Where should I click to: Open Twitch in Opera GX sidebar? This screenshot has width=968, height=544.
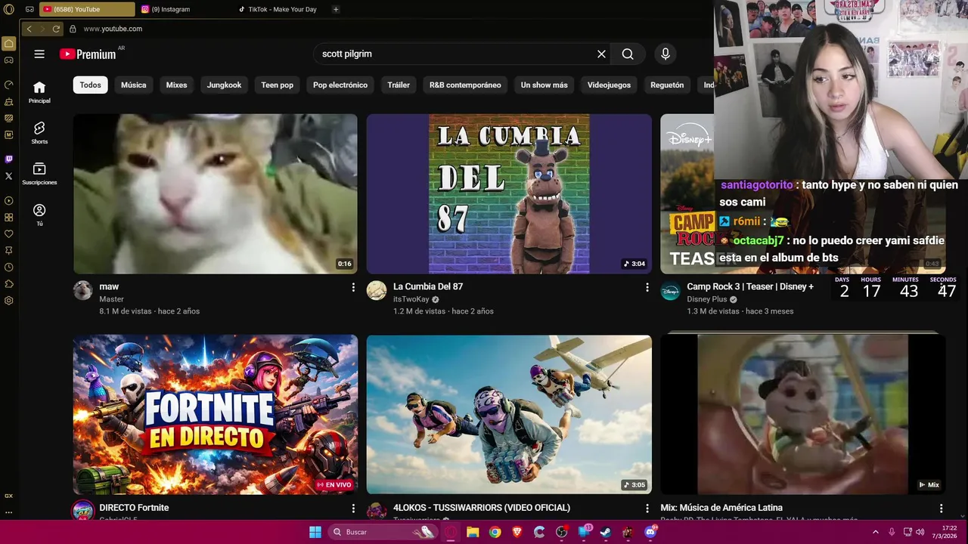(x=9, y=159)
